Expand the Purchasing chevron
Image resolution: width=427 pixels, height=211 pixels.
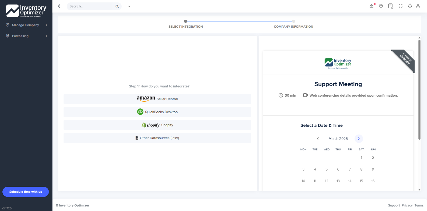point(46,36)
